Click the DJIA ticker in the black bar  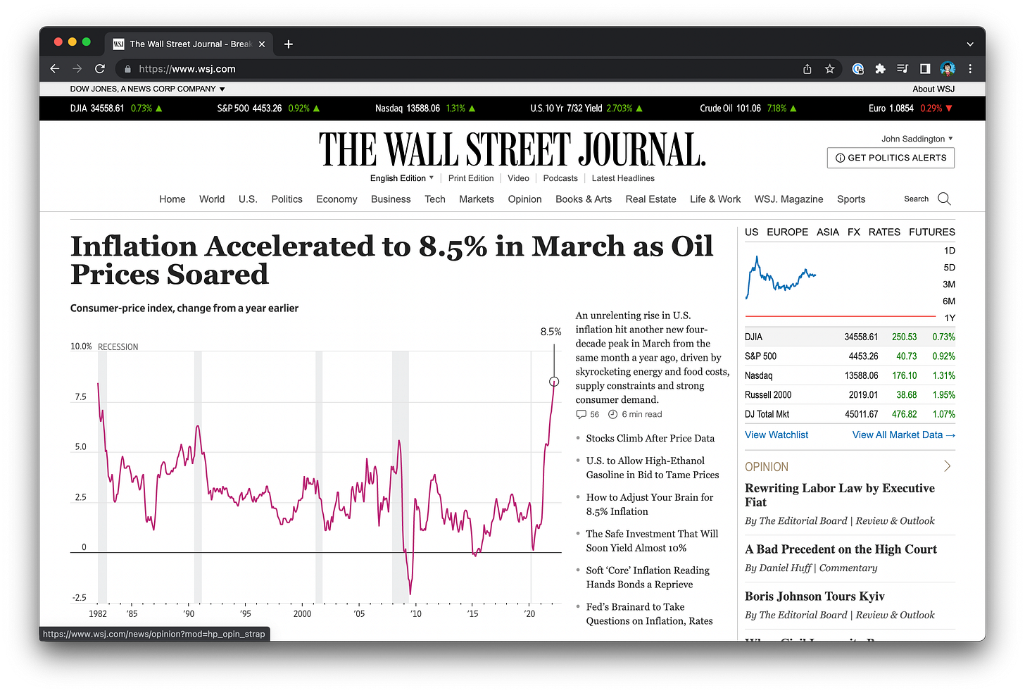point(116,108)
